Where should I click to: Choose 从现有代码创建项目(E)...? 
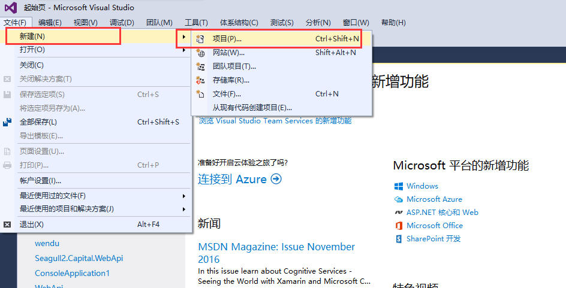(282, 107)
